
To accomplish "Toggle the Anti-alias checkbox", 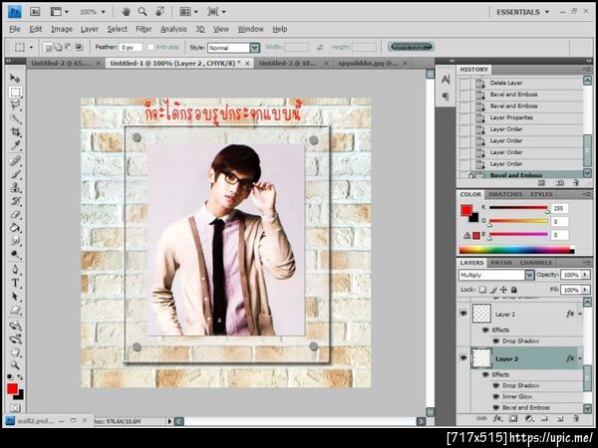I will (x=150, y=47).
